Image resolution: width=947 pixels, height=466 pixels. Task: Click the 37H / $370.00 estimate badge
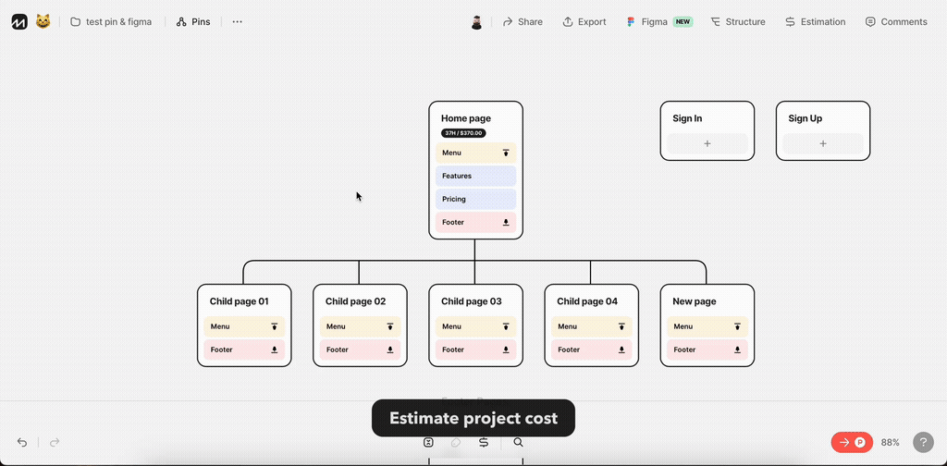click(463, 133)
